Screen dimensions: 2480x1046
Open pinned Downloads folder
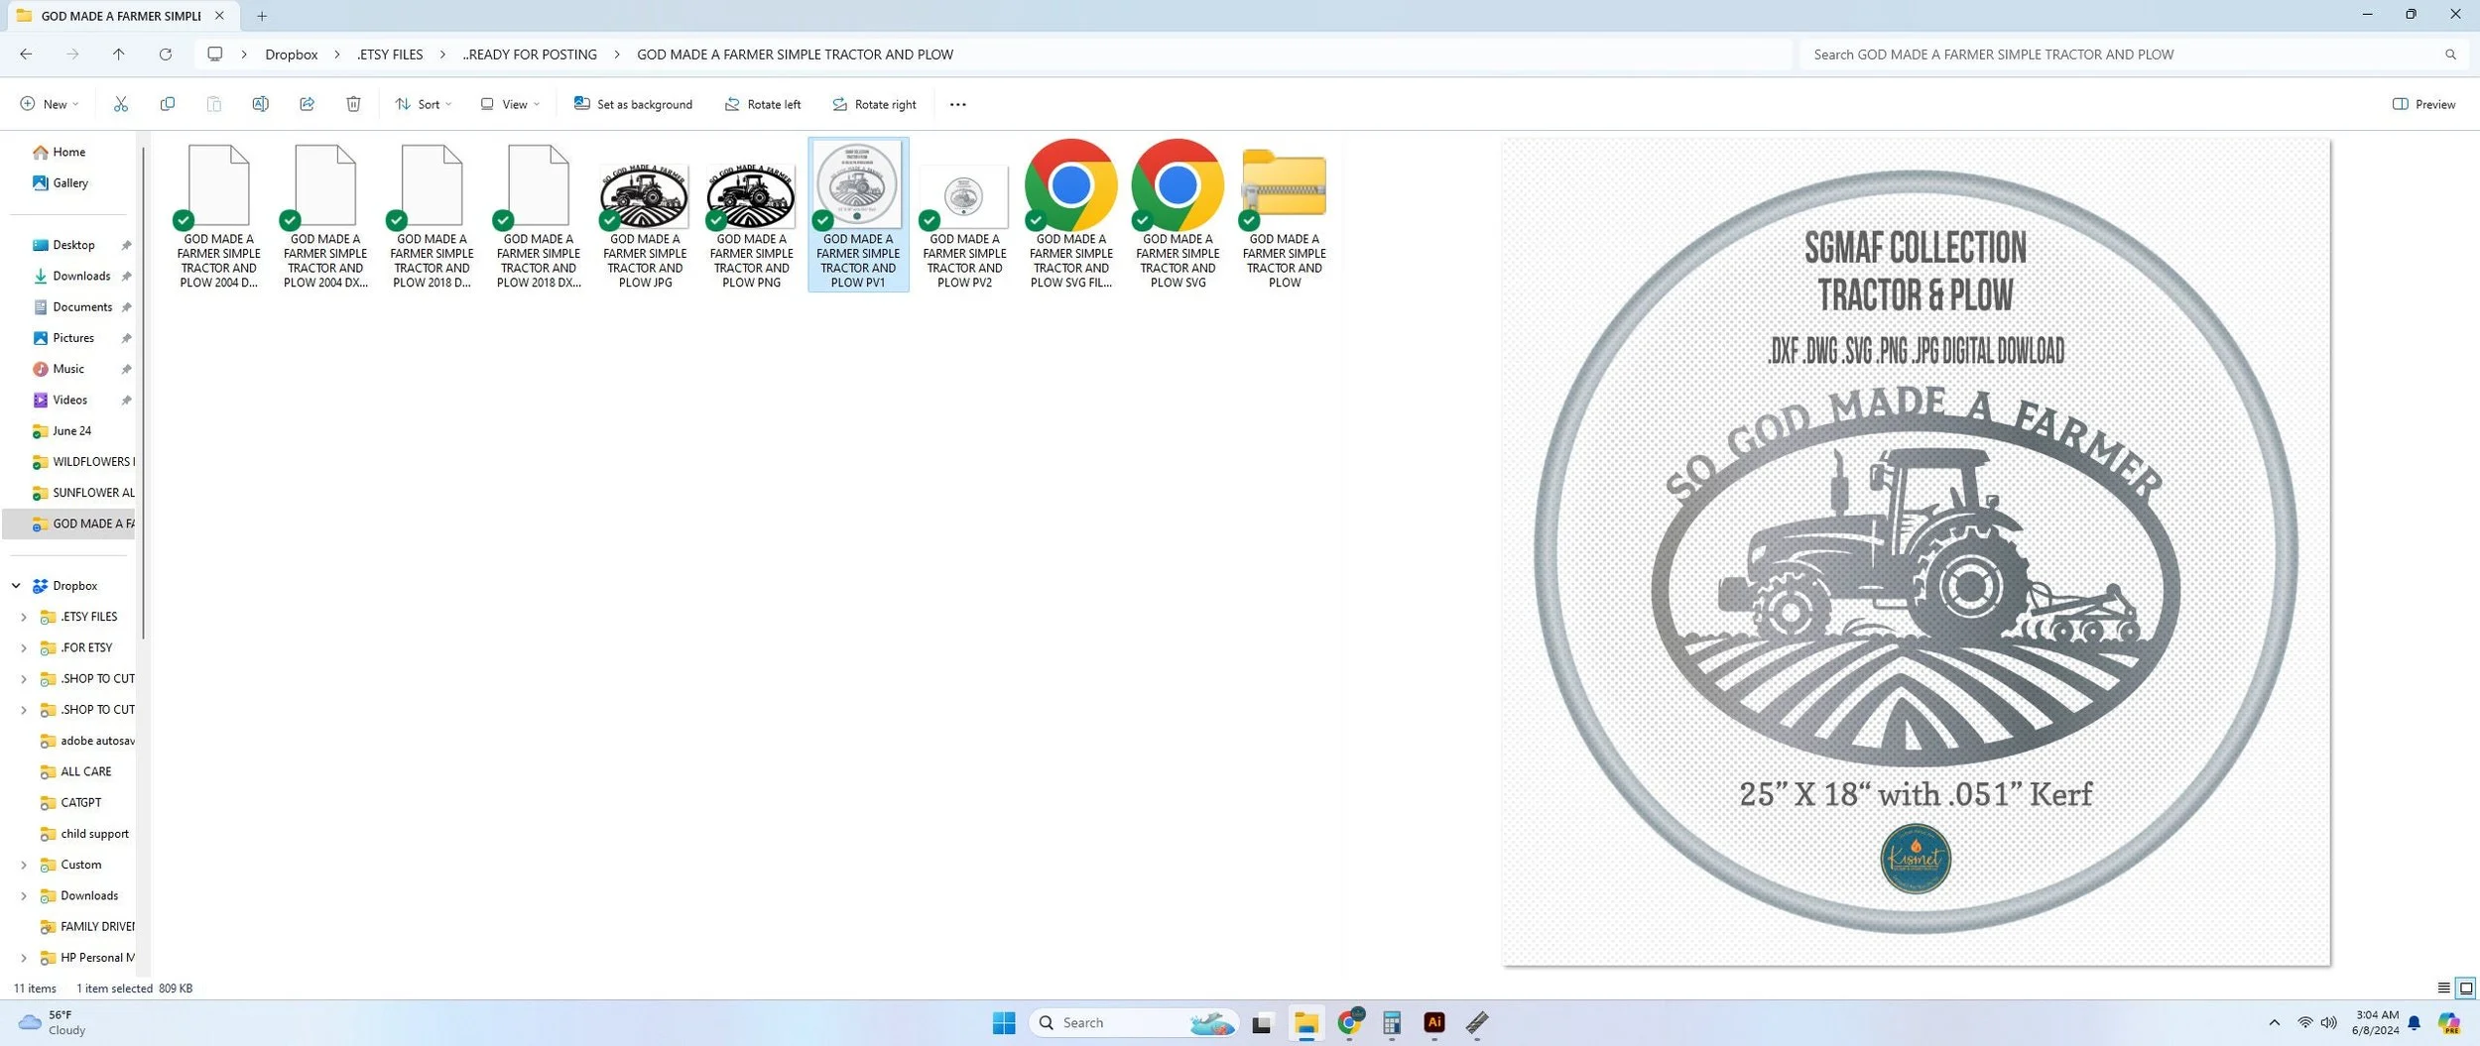coord(81,276)
